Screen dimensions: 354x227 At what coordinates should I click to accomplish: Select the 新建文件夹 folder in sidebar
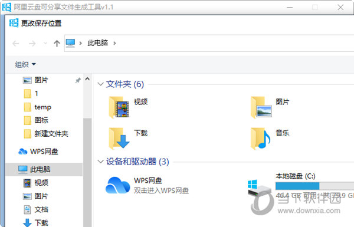46,134
